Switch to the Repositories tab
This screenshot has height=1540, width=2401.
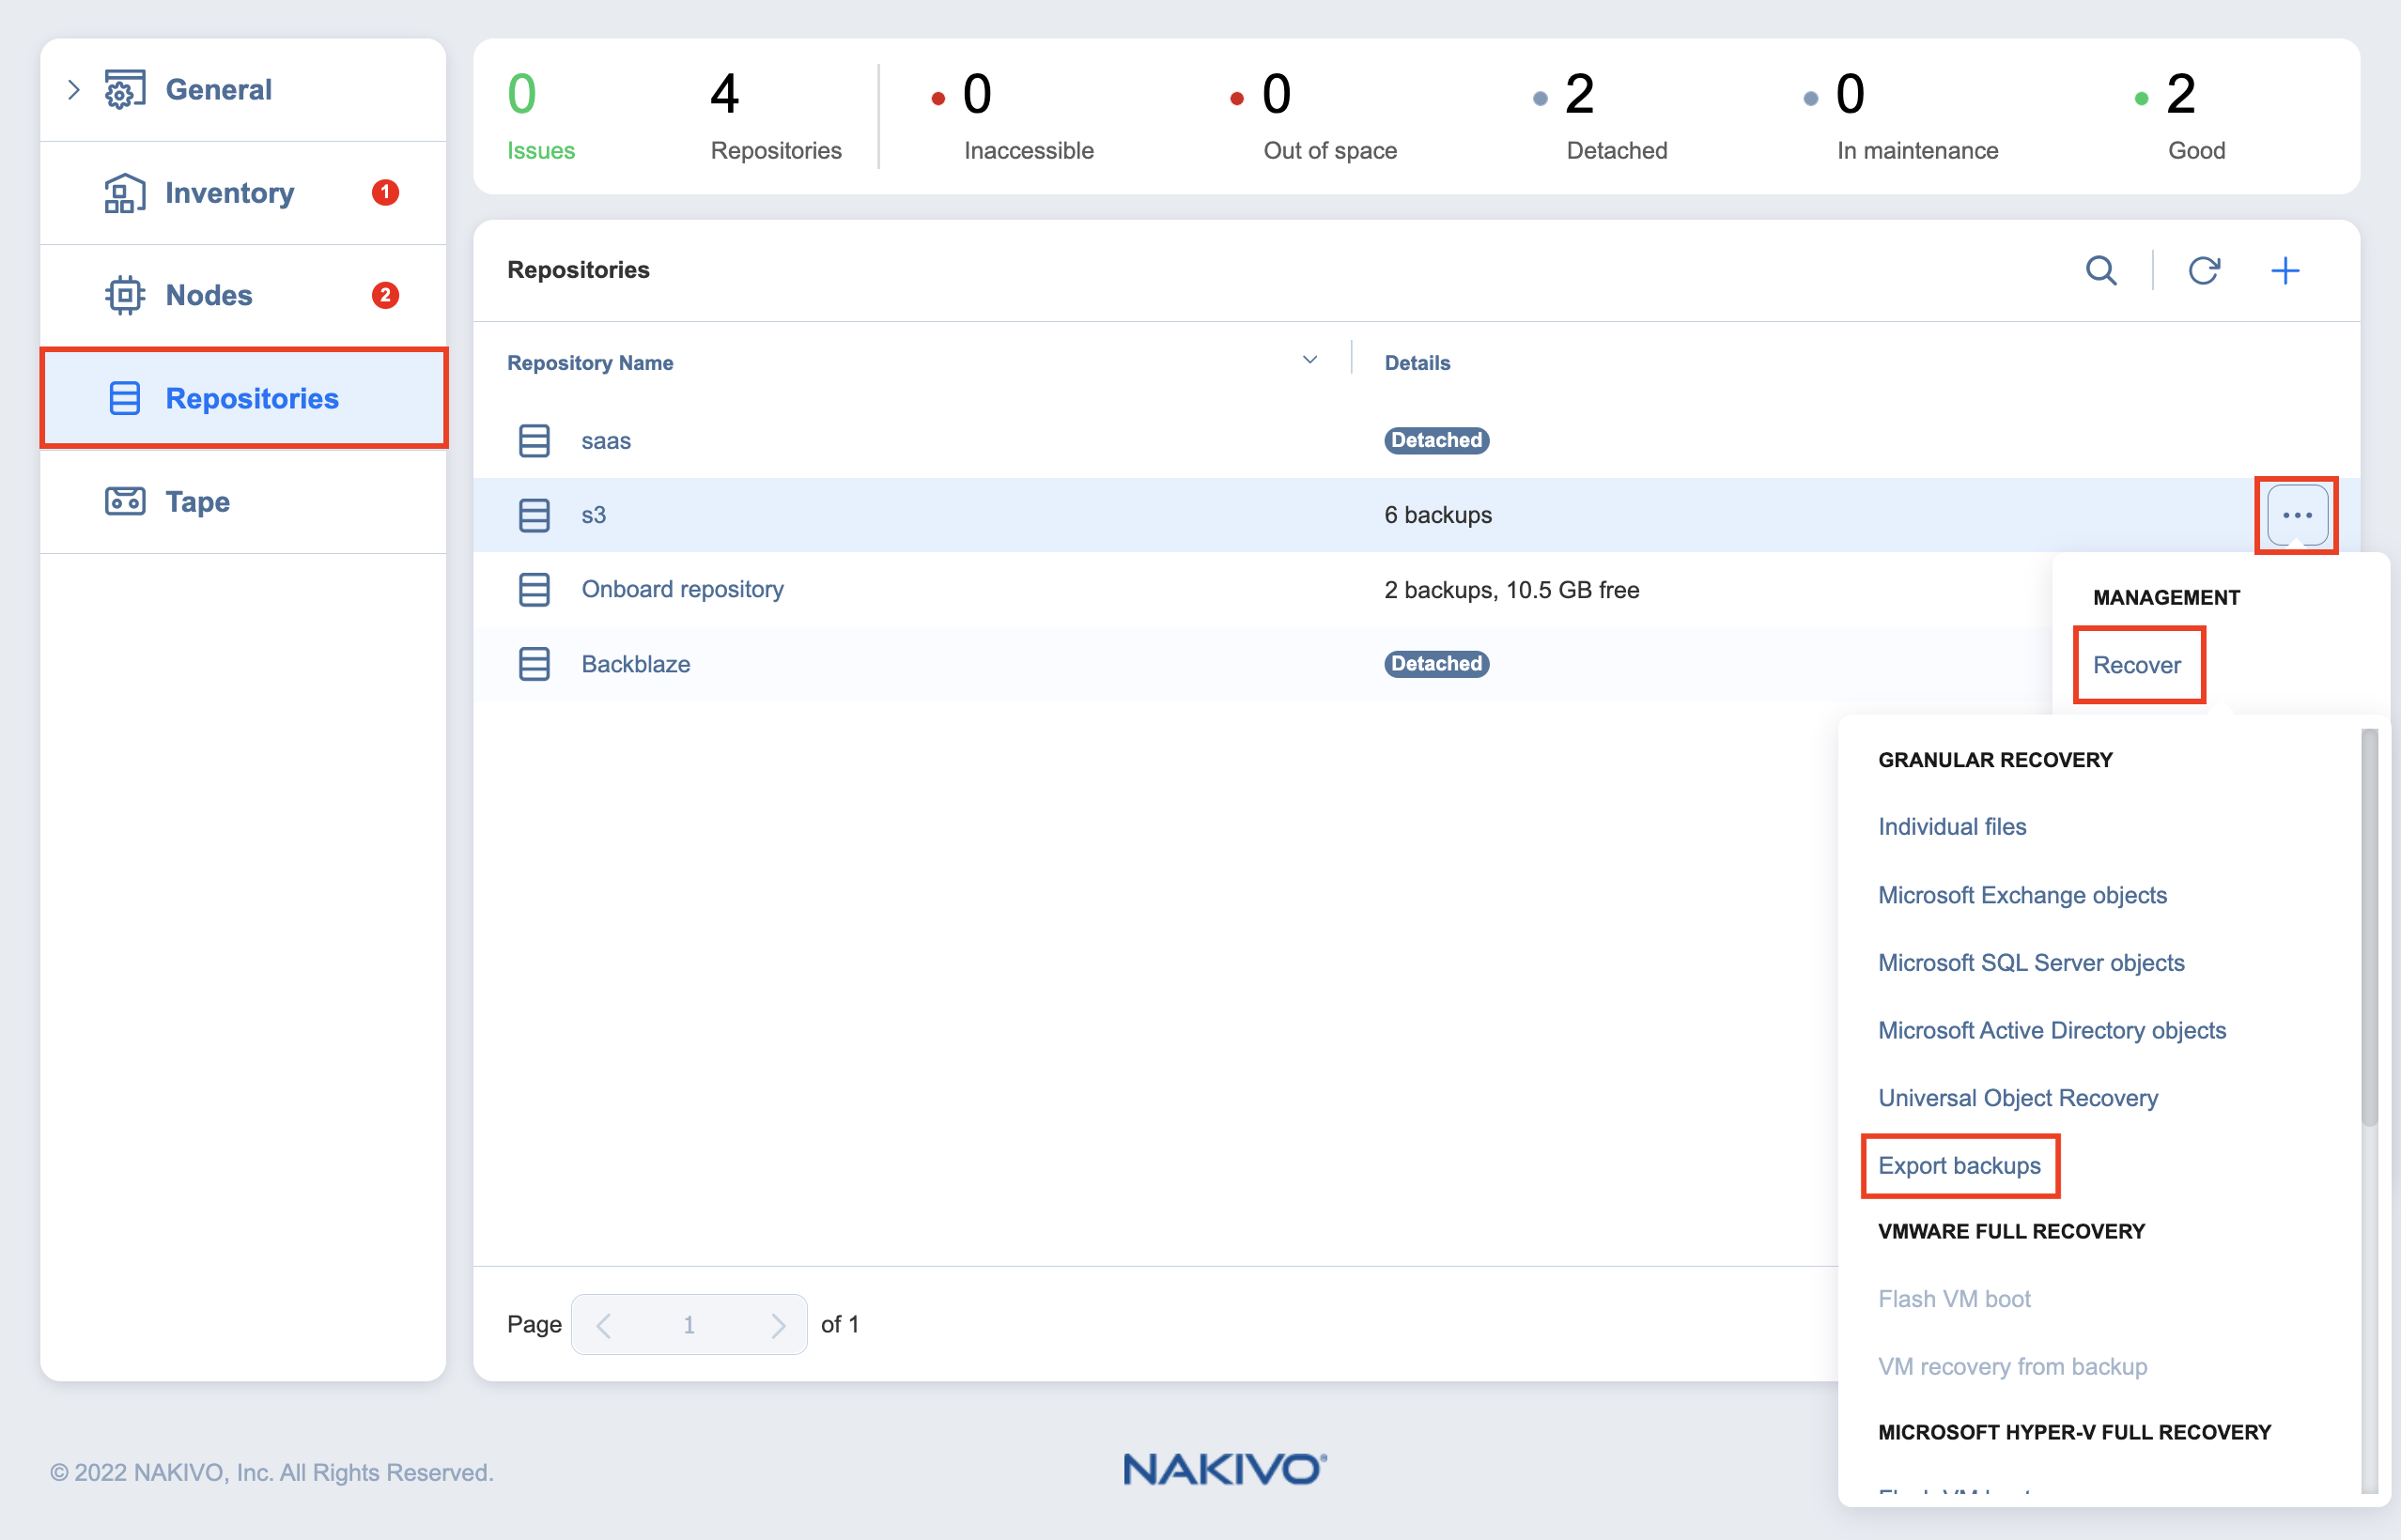click(x=243, y=398)
